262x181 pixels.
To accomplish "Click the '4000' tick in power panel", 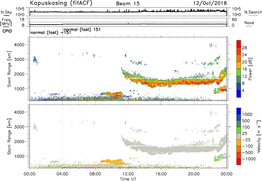I will [19, 45].
